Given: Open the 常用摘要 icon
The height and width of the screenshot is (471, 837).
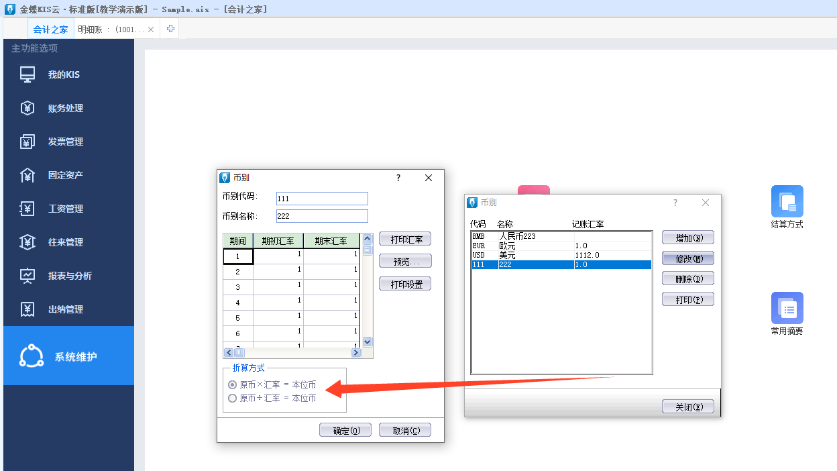Looking at the screenshot, I should tap(787, 309).
